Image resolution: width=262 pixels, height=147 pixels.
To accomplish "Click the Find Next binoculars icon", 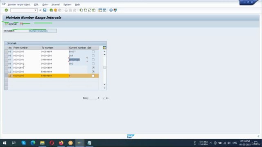I will (75, 10).
